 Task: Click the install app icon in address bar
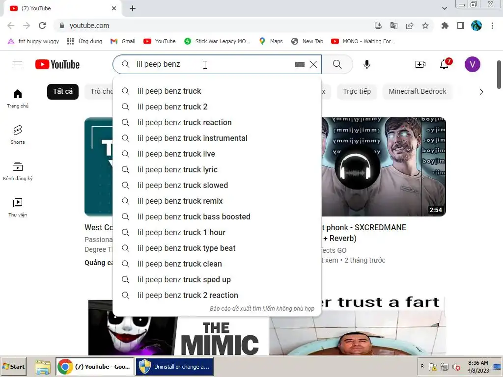pyautogui.click(x=378, y=26)
